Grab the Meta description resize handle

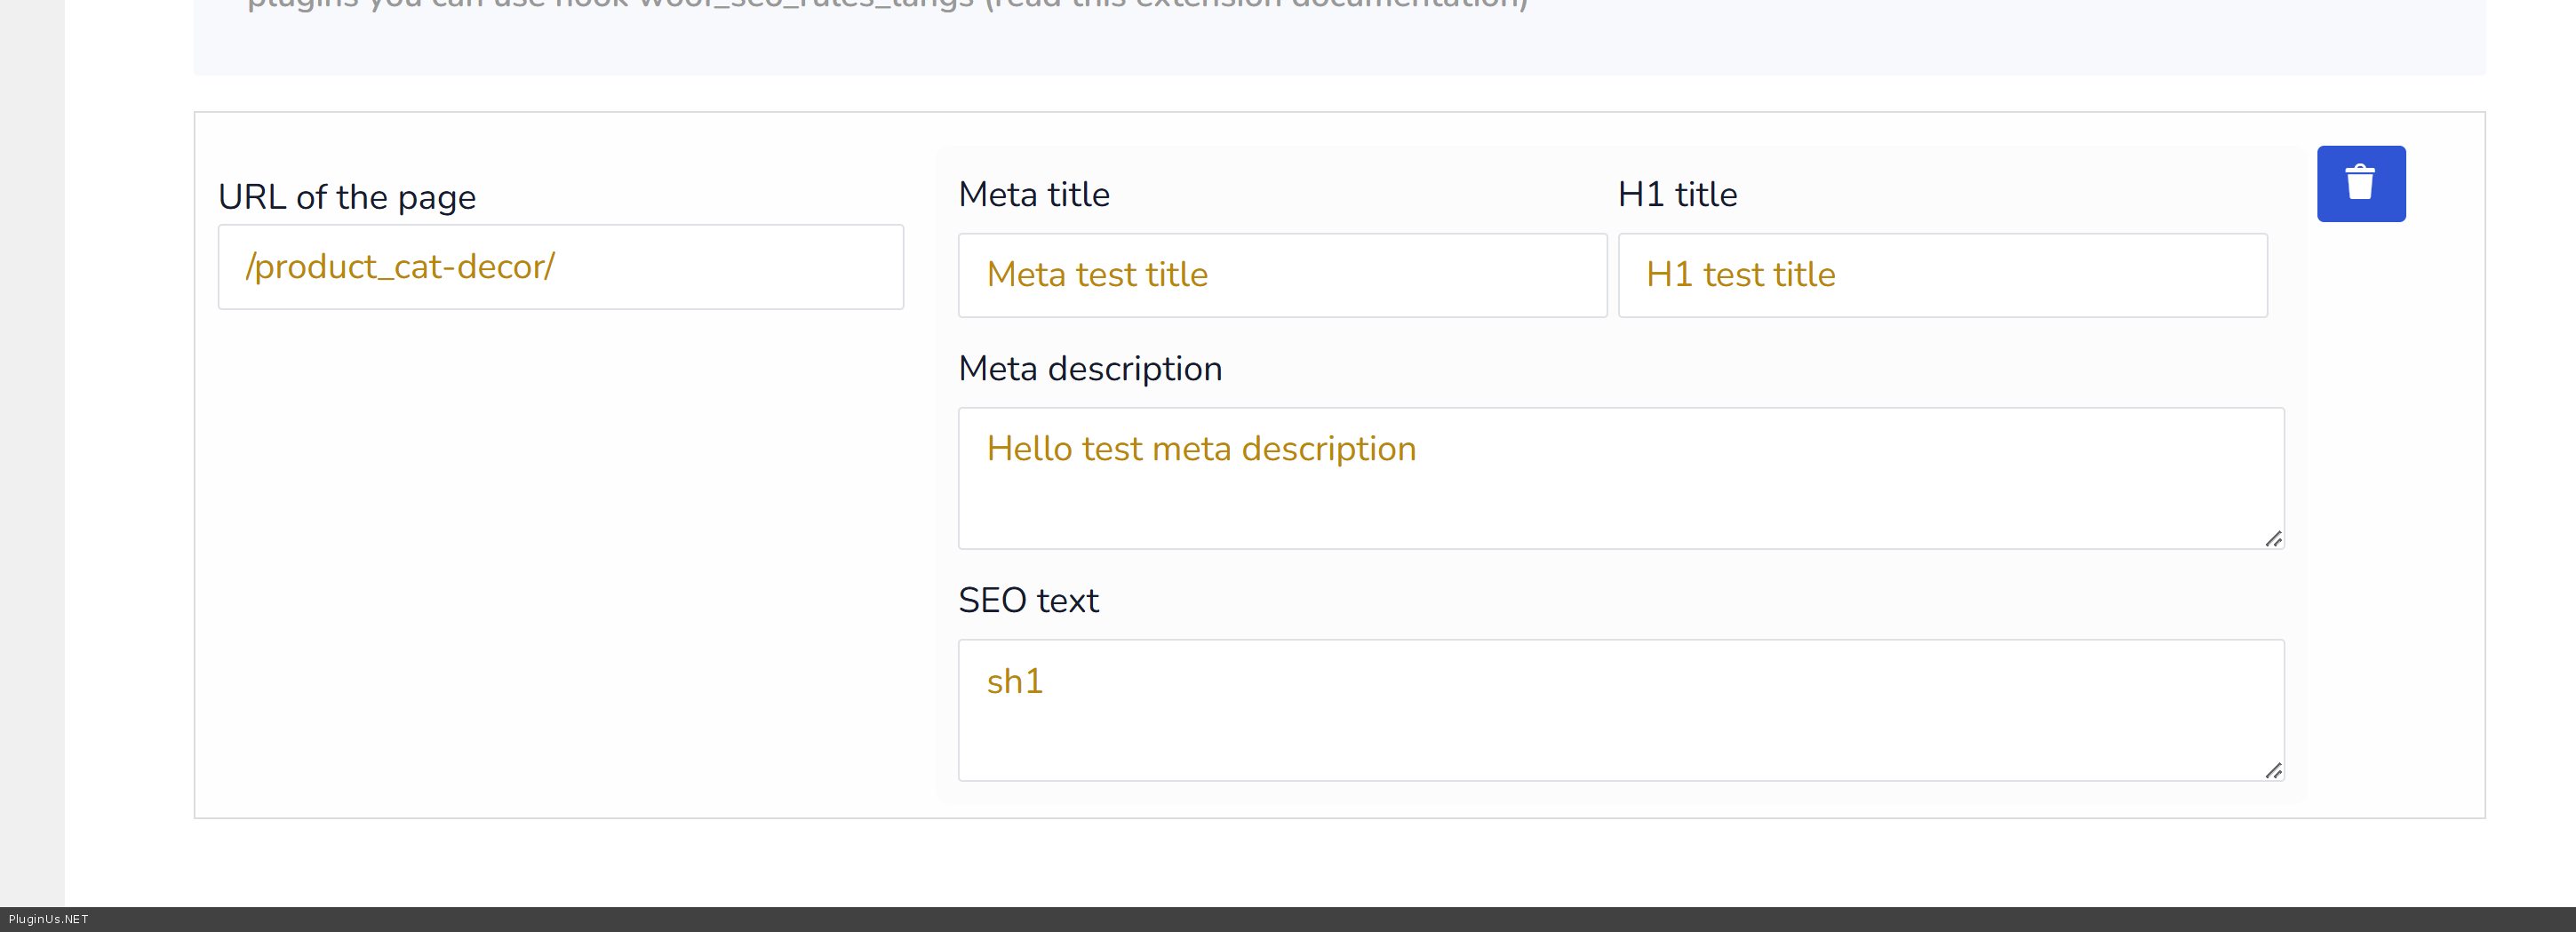click(2273, 539)
